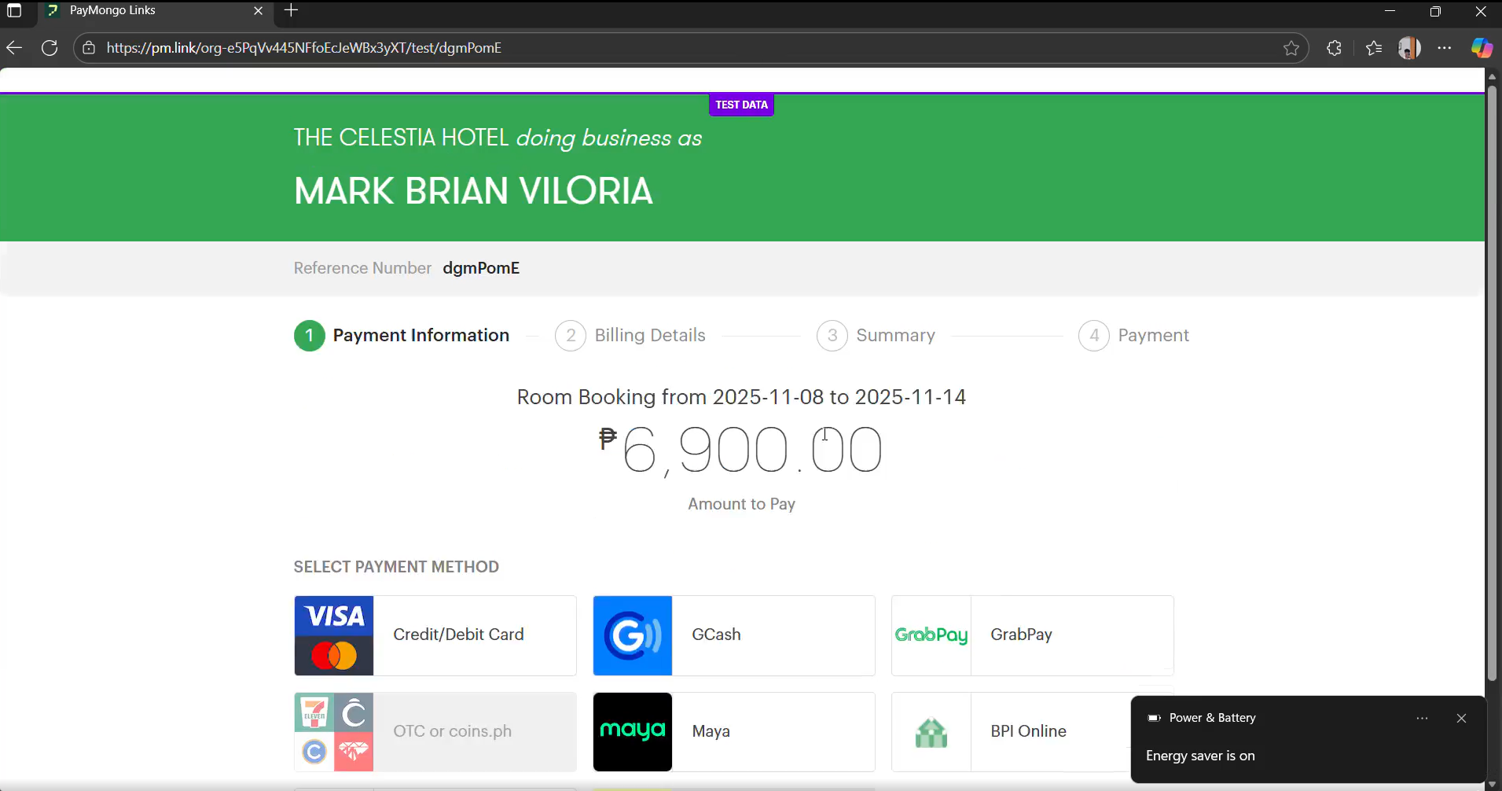Image resolution: width=1502 pixels, height=791 pixels.
Task: Go to step 1 Payment Information
Action: click(402, 336)
